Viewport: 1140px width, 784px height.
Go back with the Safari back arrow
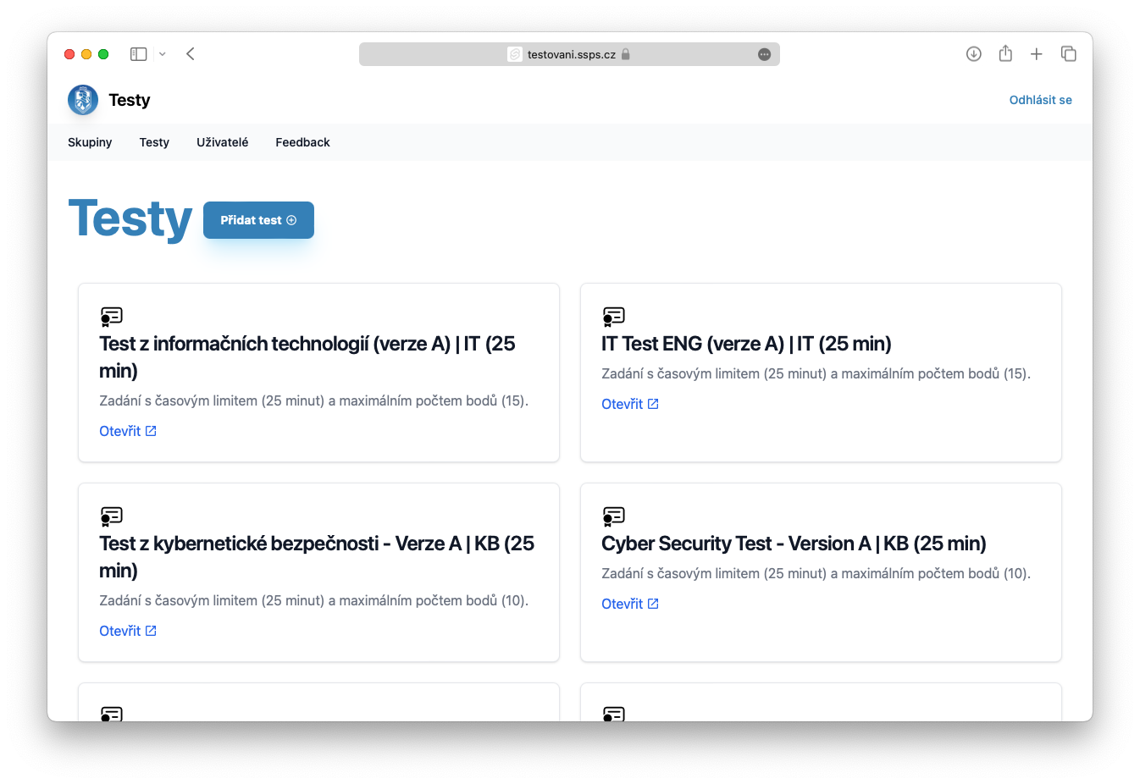(191, 54)
